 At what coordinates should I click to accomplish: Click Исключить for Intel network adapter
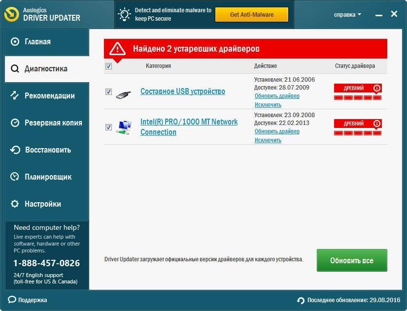point(268,140)
